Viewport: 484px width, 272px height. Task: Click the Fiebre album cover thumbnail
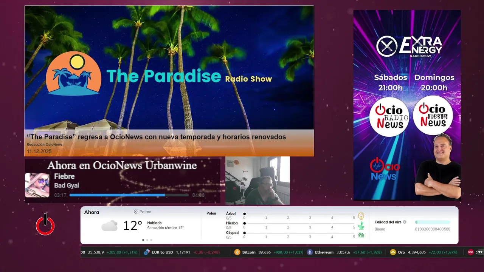pos(37,185)
